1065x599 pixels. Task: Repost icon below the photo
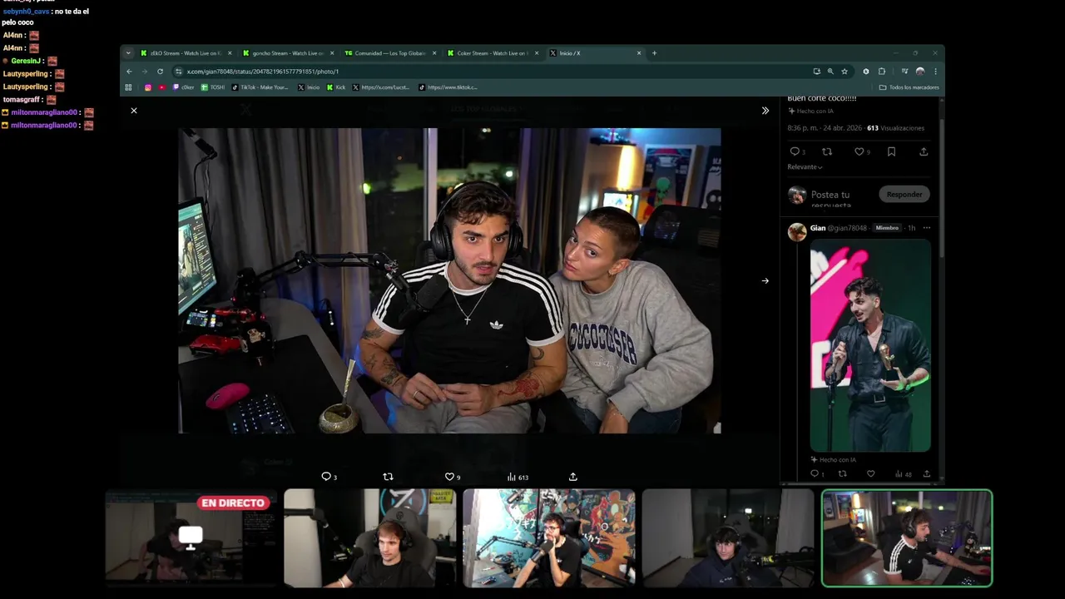tap(388, 477)
